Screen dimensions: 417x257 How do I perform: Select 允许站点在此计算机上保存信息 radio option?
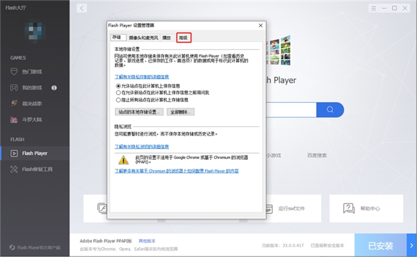tap(118, 86)
